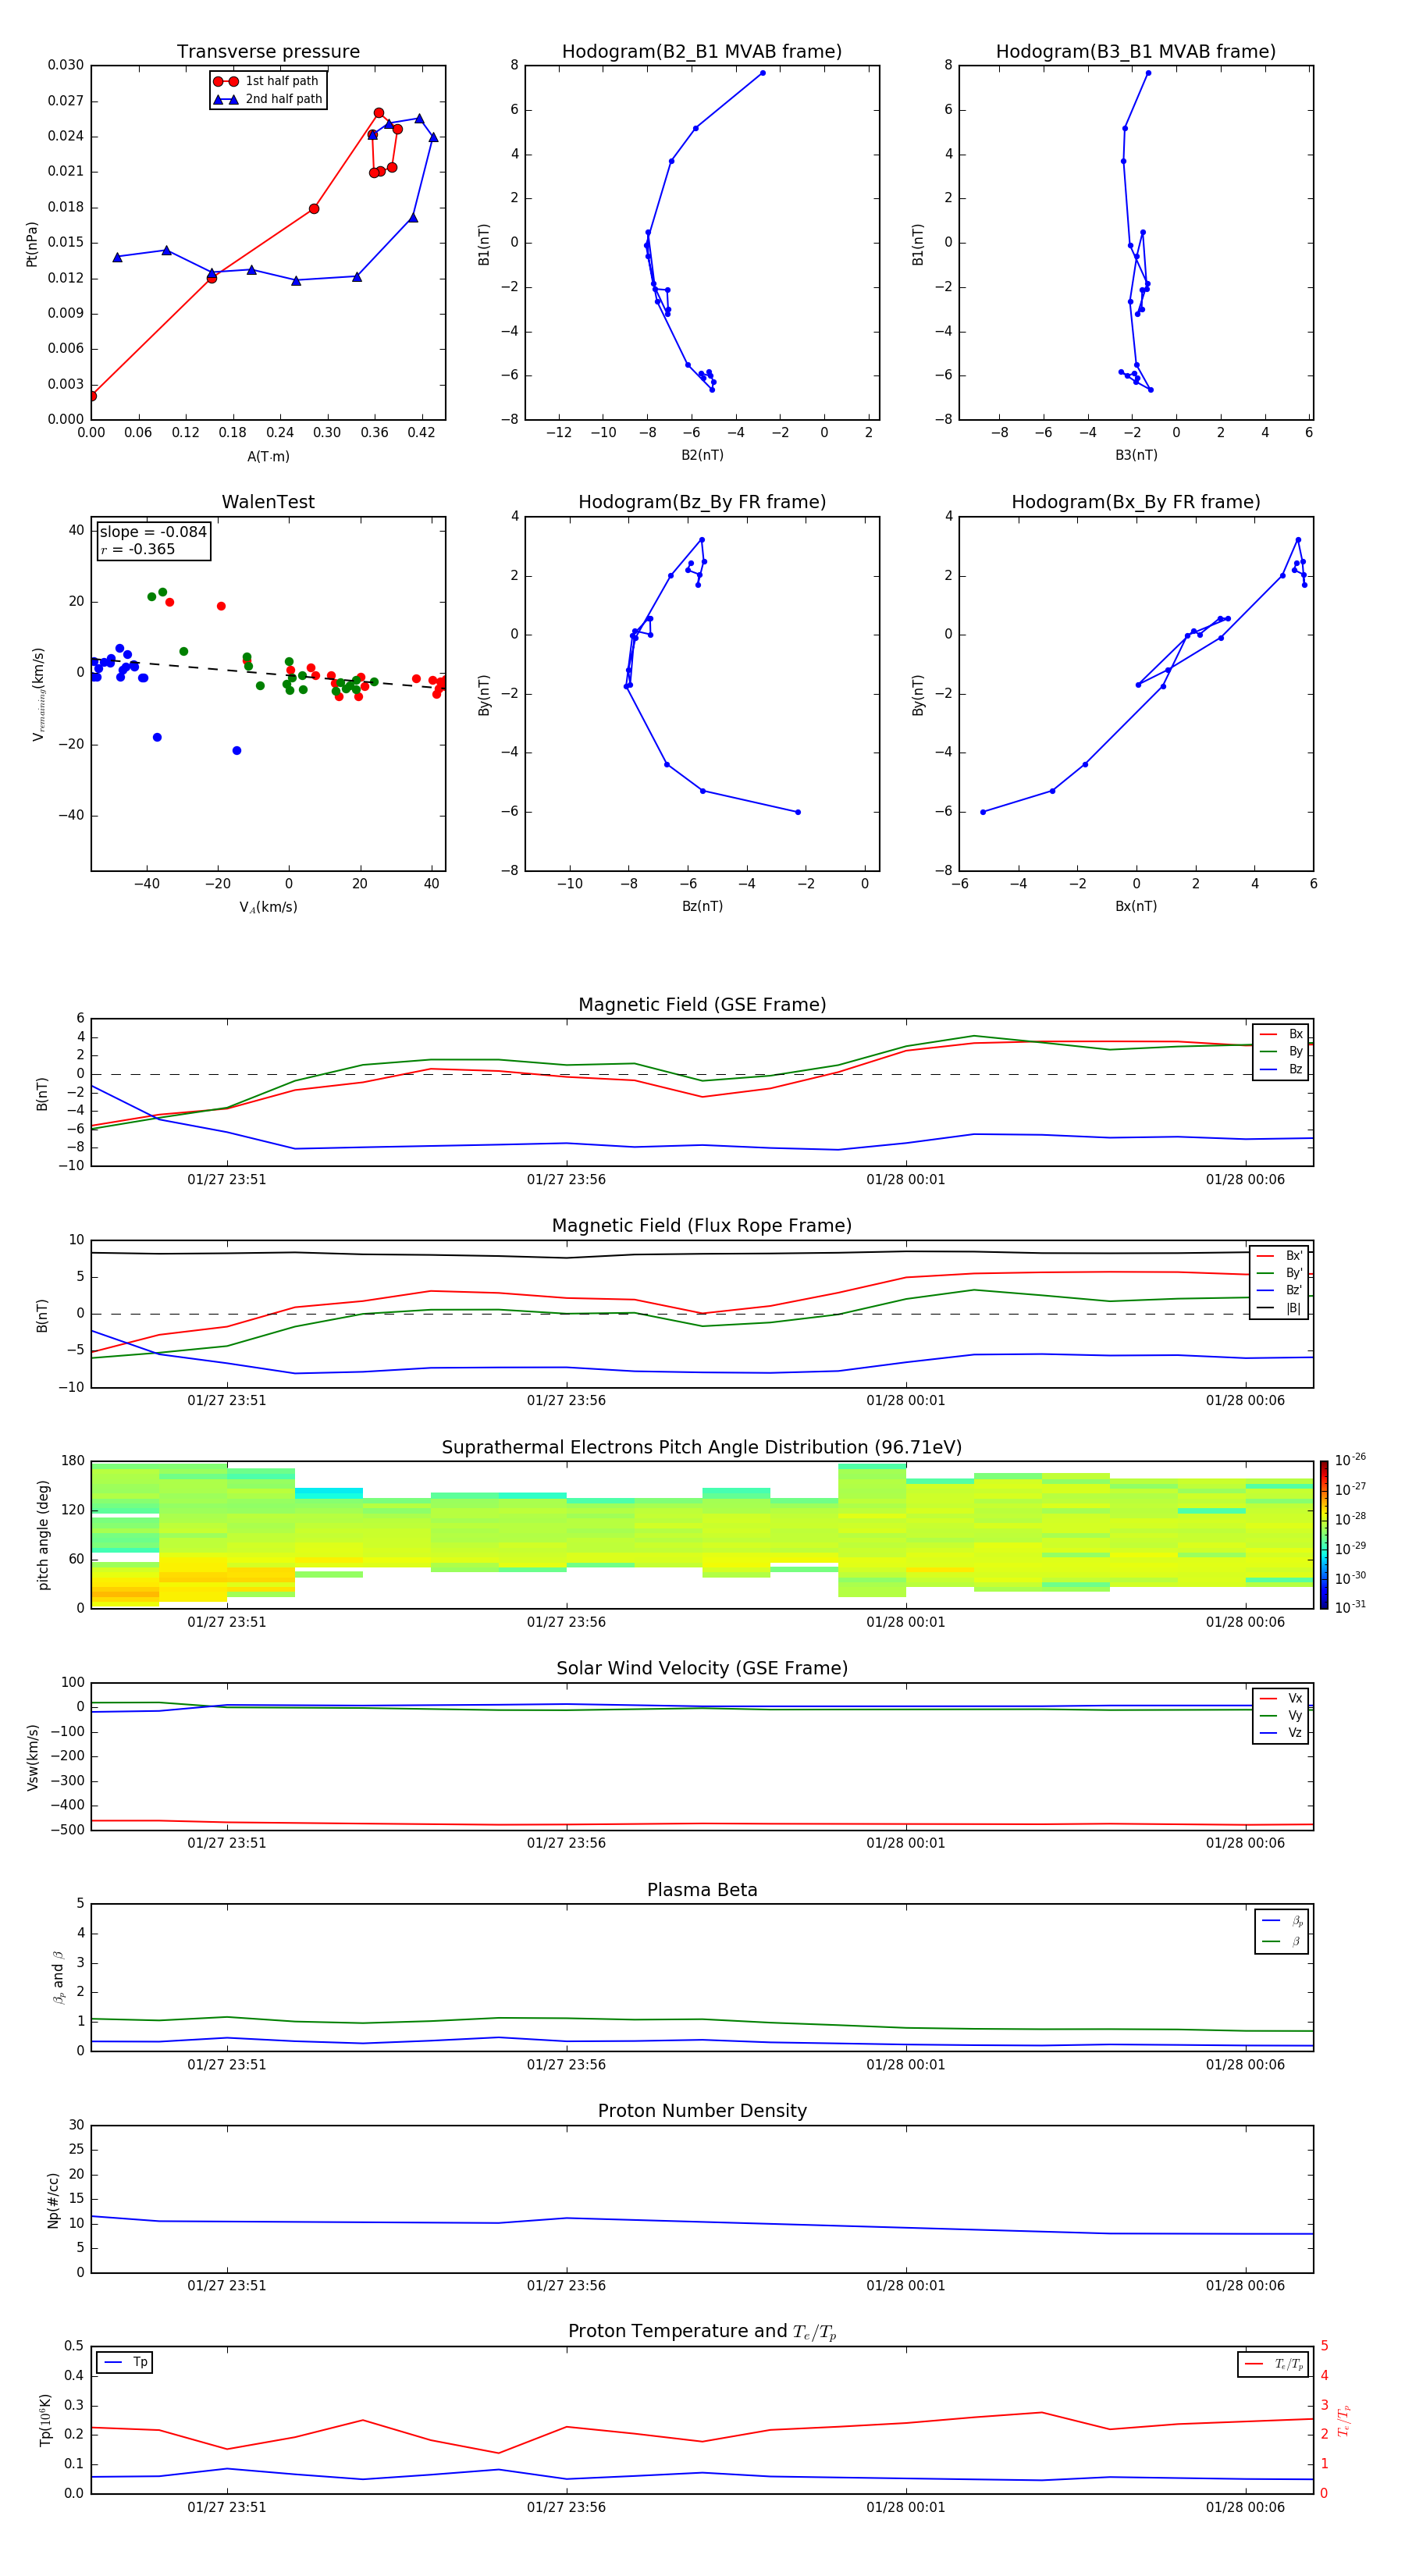Click the 'Pt(nPa)' y-axis label
1405x2576 pixels.
pos(32,243)
